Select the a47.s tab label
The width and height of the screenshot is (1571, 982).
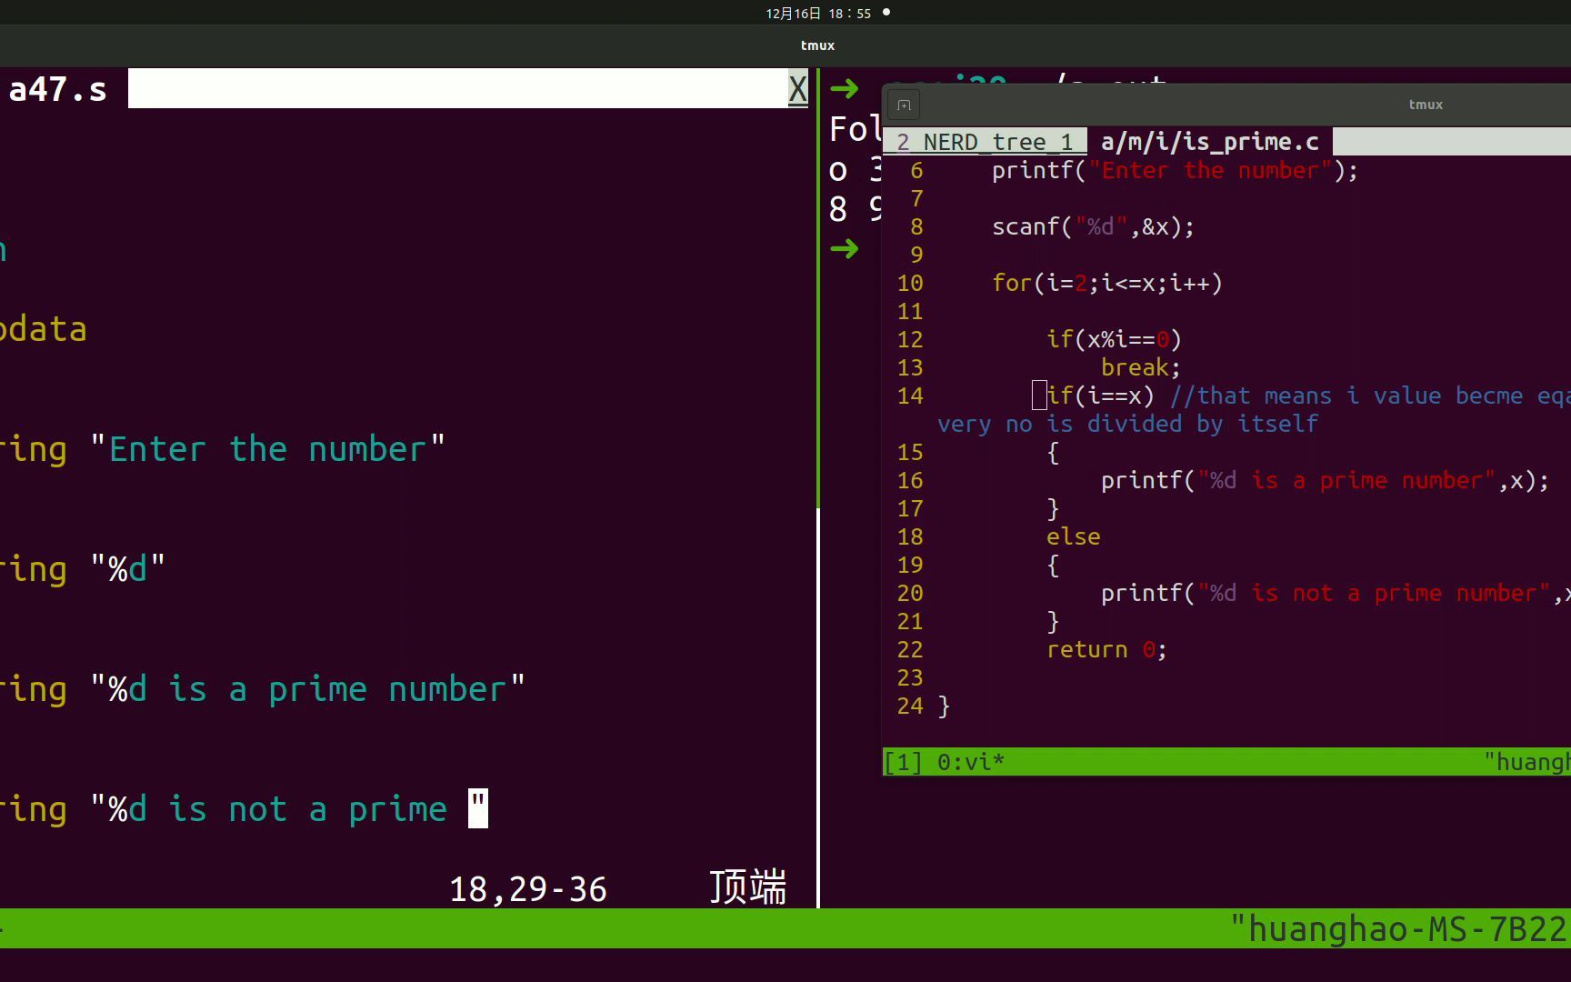pyautogui.click(x=58, y=89)
